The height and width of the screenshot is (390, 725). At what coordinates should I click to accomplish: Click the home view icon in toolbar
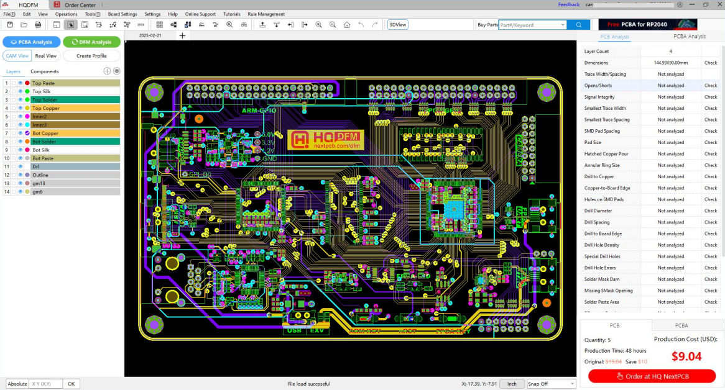click(x=347, y=25)
